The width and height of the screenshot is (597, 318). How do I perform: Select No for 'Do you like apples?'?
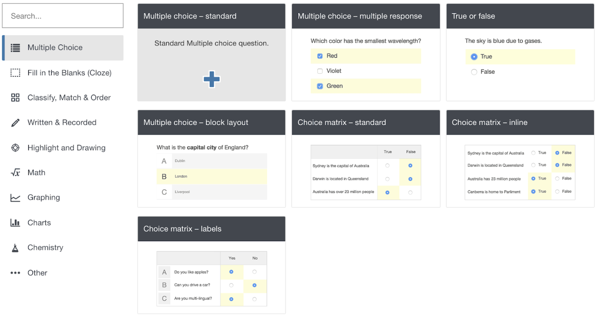(x=254, y=272)
